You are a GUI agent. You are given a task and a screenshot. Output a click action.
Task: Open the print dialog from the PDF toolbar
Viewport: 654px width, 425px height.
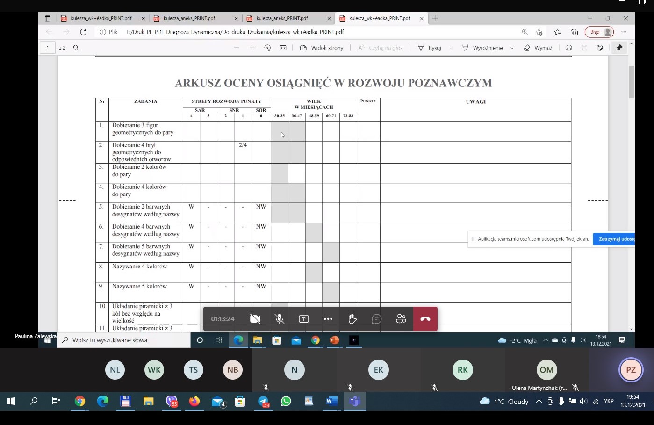(x=568, y=47)
